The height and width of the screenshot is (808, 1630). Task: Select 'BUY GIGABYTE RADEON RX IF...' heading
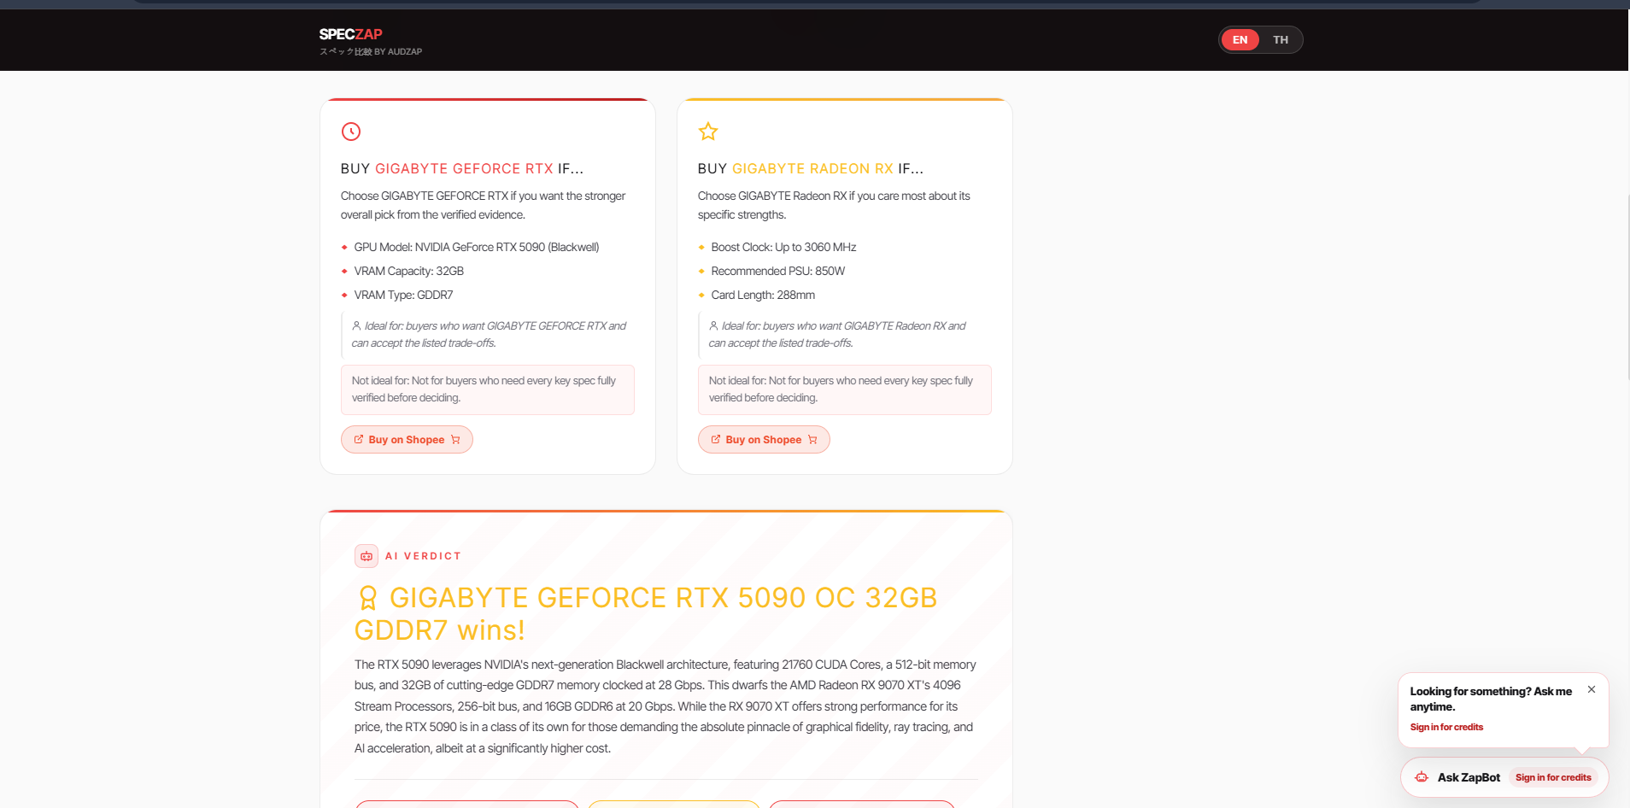point(811,169)
